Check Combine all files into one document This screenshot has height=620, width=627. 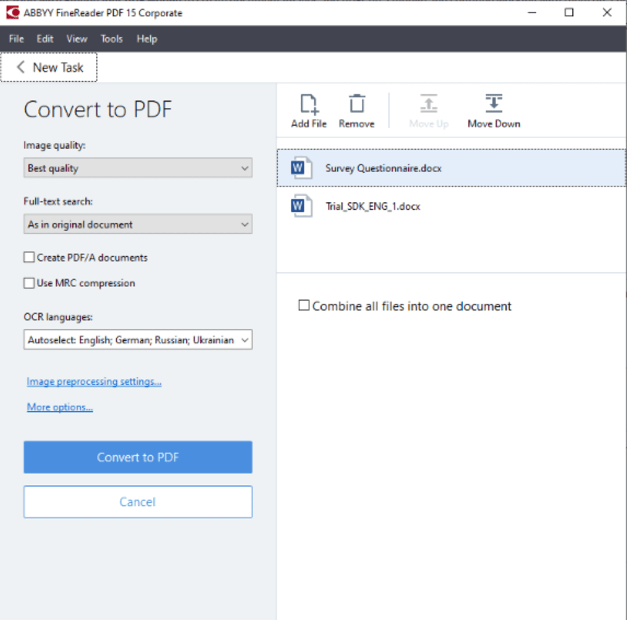304,306
